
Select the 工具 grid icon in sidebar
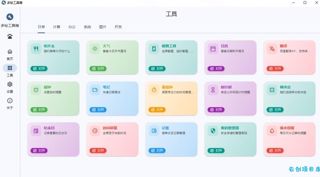coord(10,68)
